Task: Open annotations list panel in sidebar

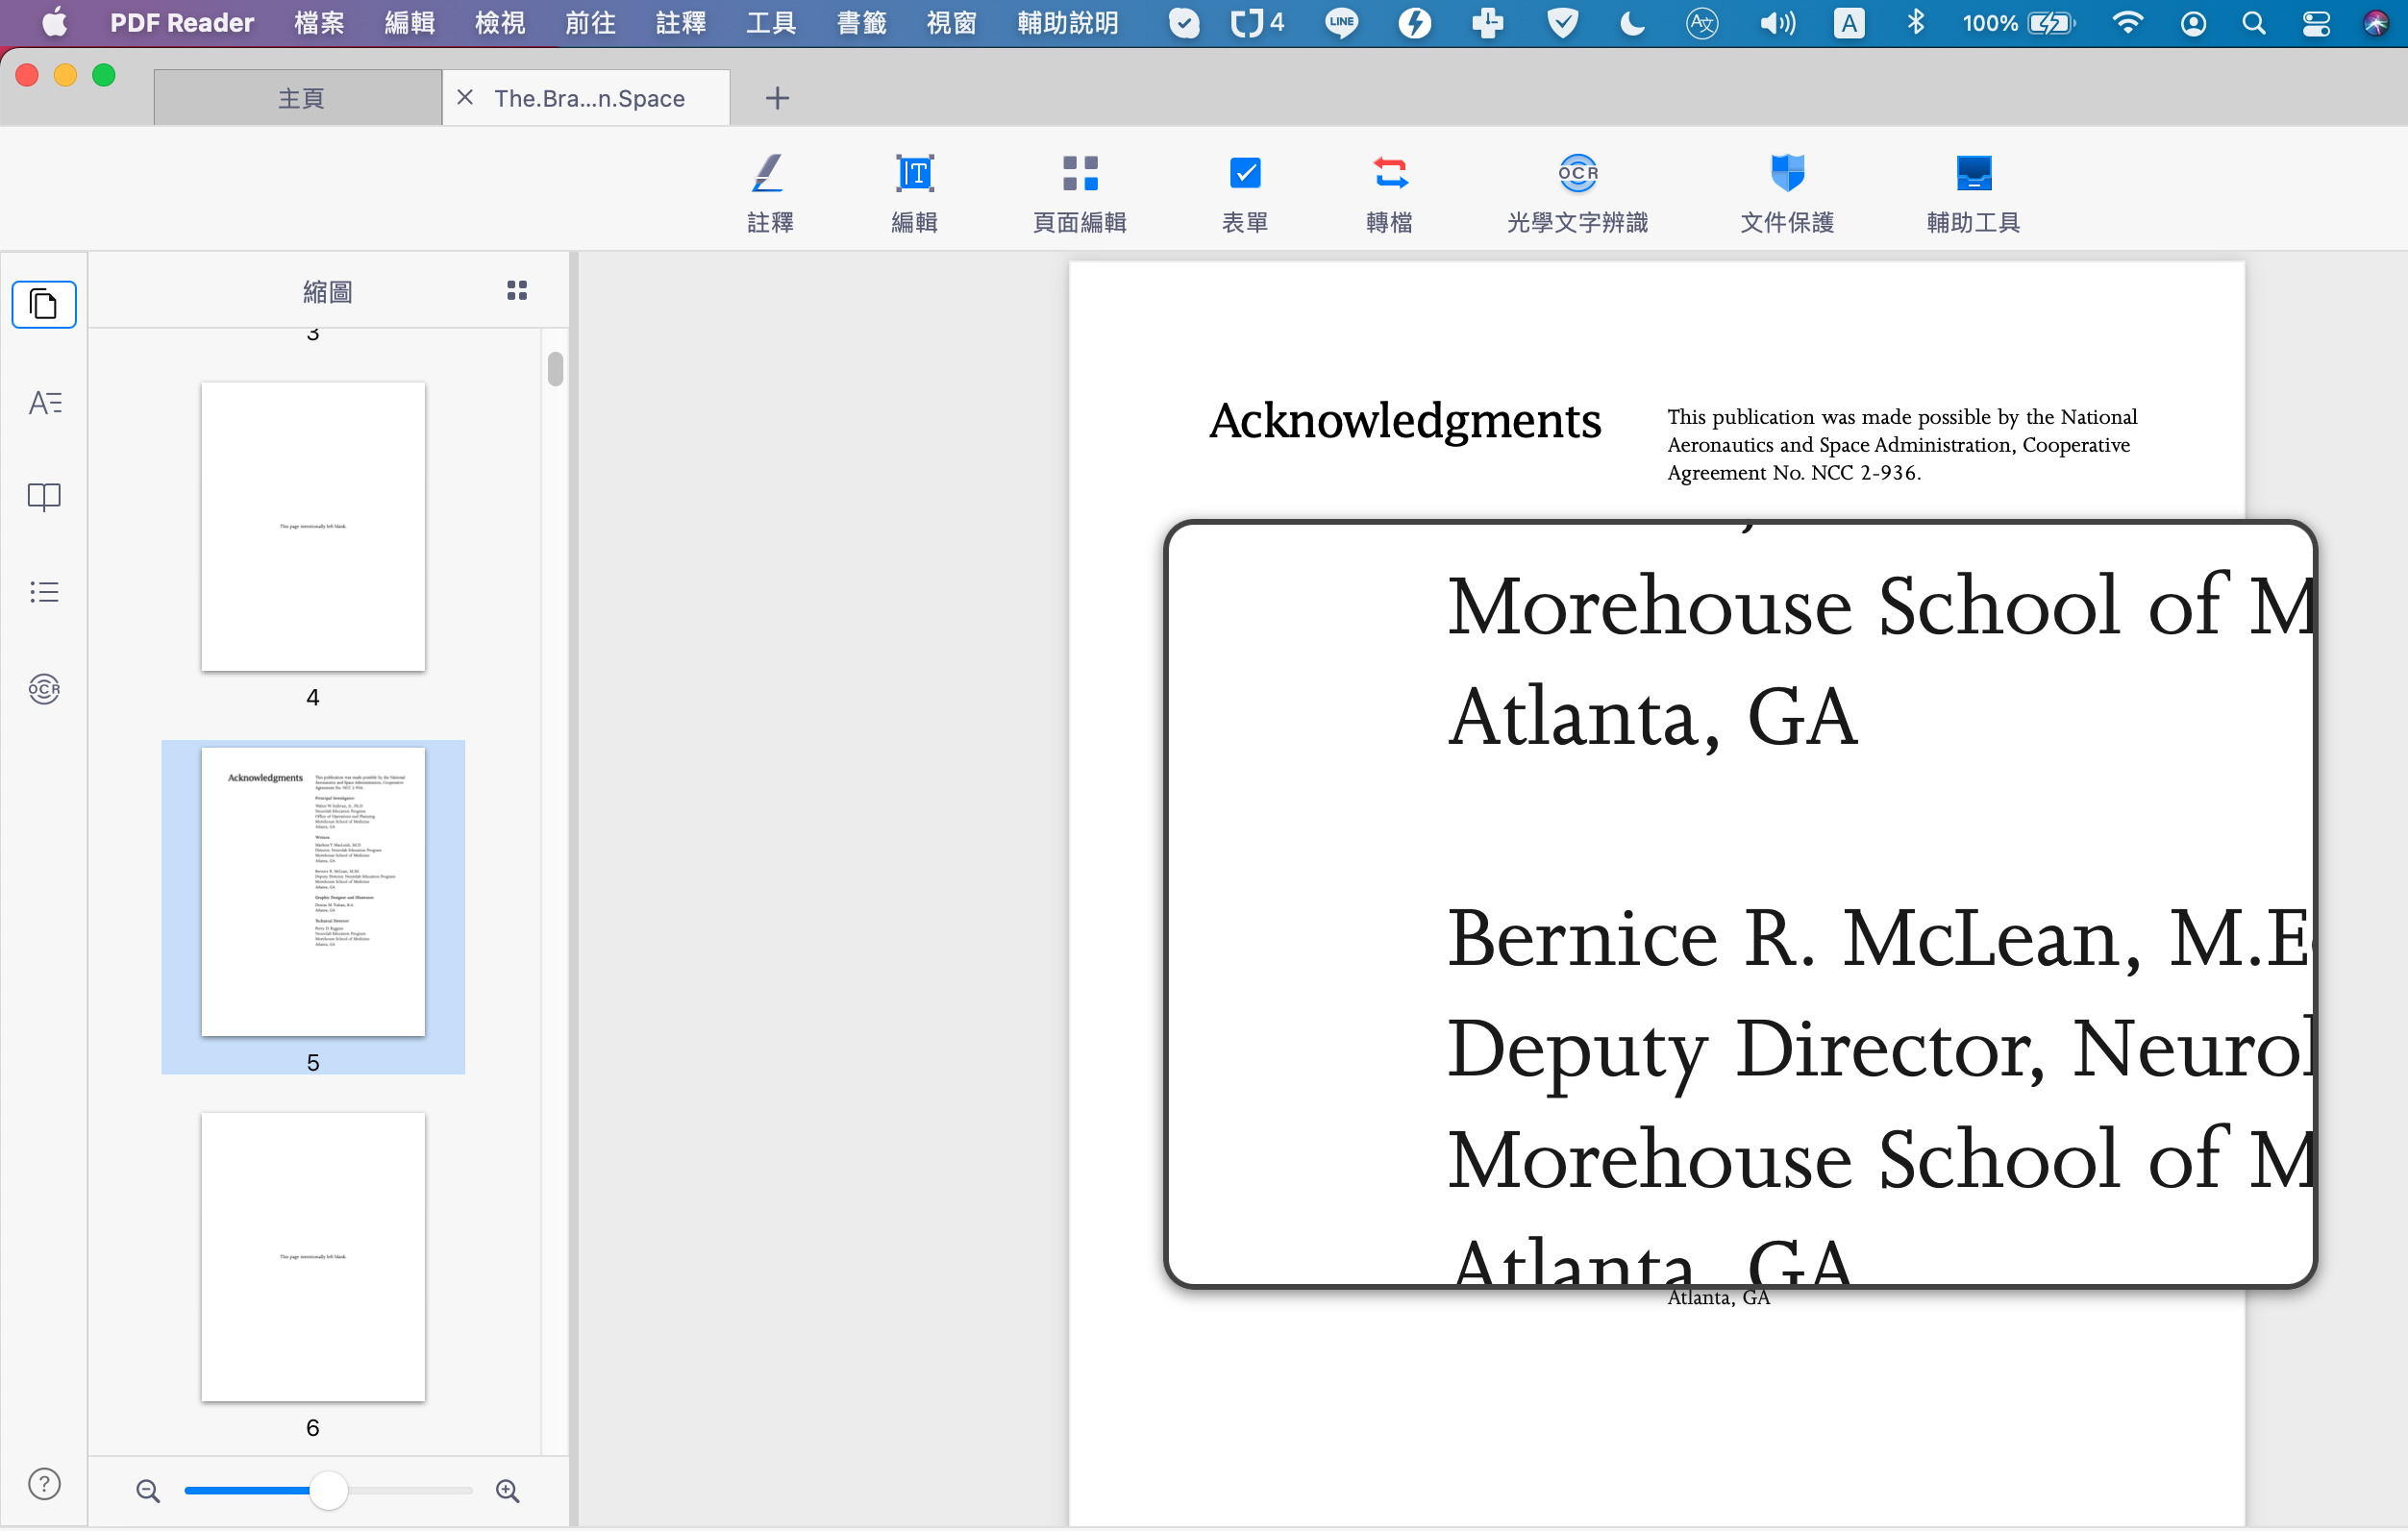Action: coord(44,402)
